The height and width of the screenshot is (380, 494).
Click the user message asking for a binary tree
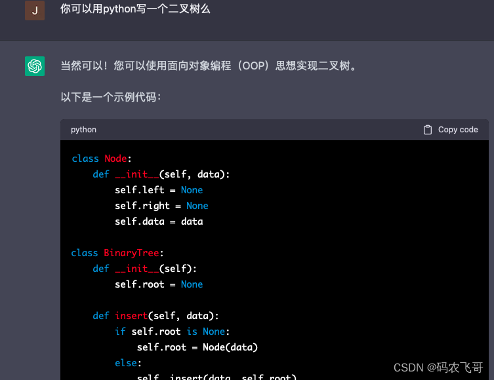[135, 9]
